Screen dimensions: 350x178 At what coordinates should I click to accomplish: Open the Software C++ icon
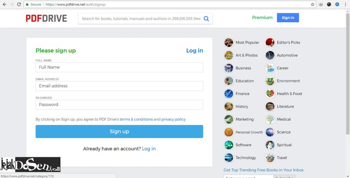point(229,145)
